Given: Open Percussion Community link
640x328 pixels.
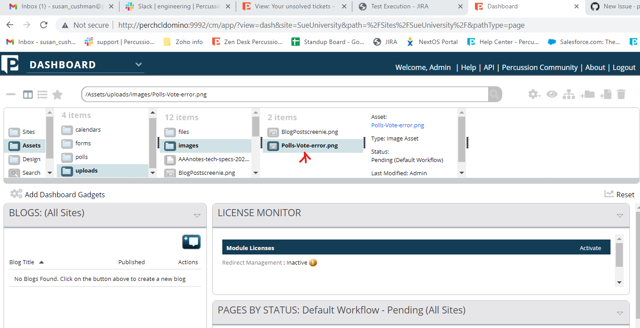Looking at the screenshot, I should click(540, 67).
